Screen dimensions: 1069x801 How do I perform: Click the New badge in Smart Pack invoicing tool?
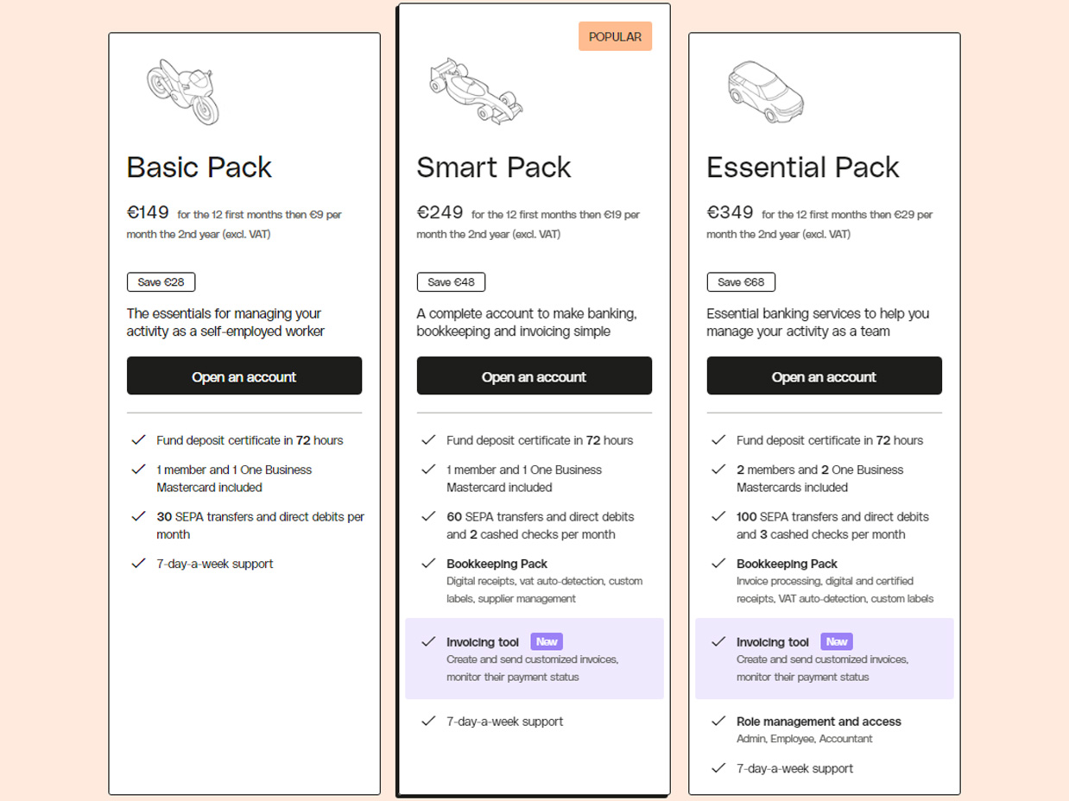coord(547,641)
